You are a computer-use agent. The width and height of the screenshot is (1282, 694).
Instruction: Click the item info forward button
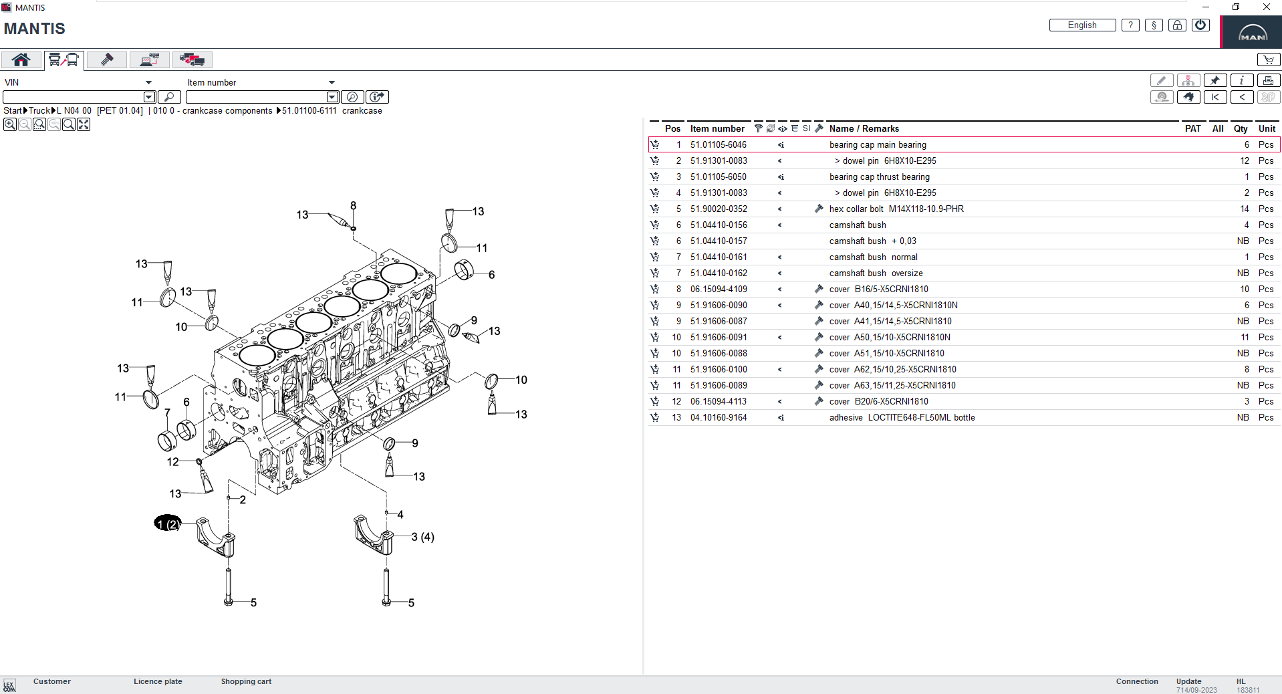click(x=378, y=98)
